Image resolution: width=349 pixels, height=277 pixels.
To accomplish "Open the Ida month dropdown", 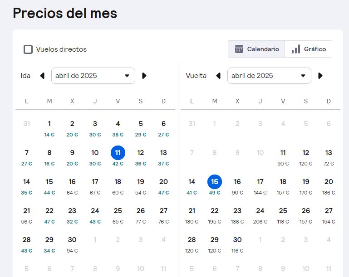I will 93,76.
